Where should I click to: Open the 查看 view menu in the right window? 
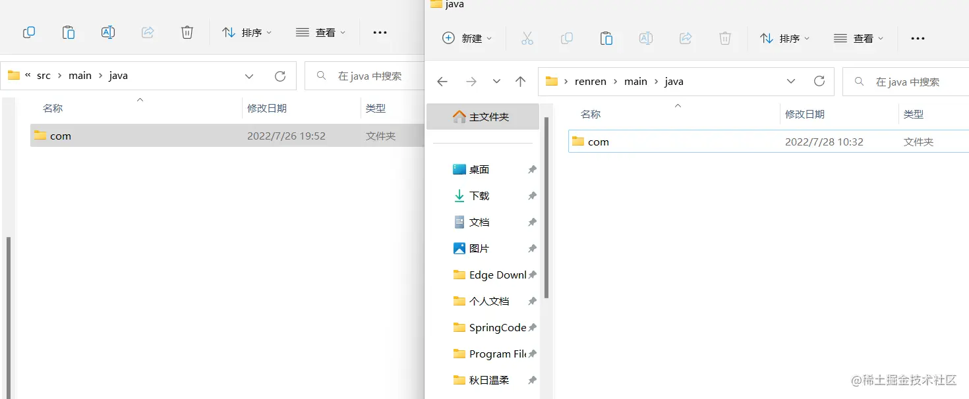click(x=859, y=38)
